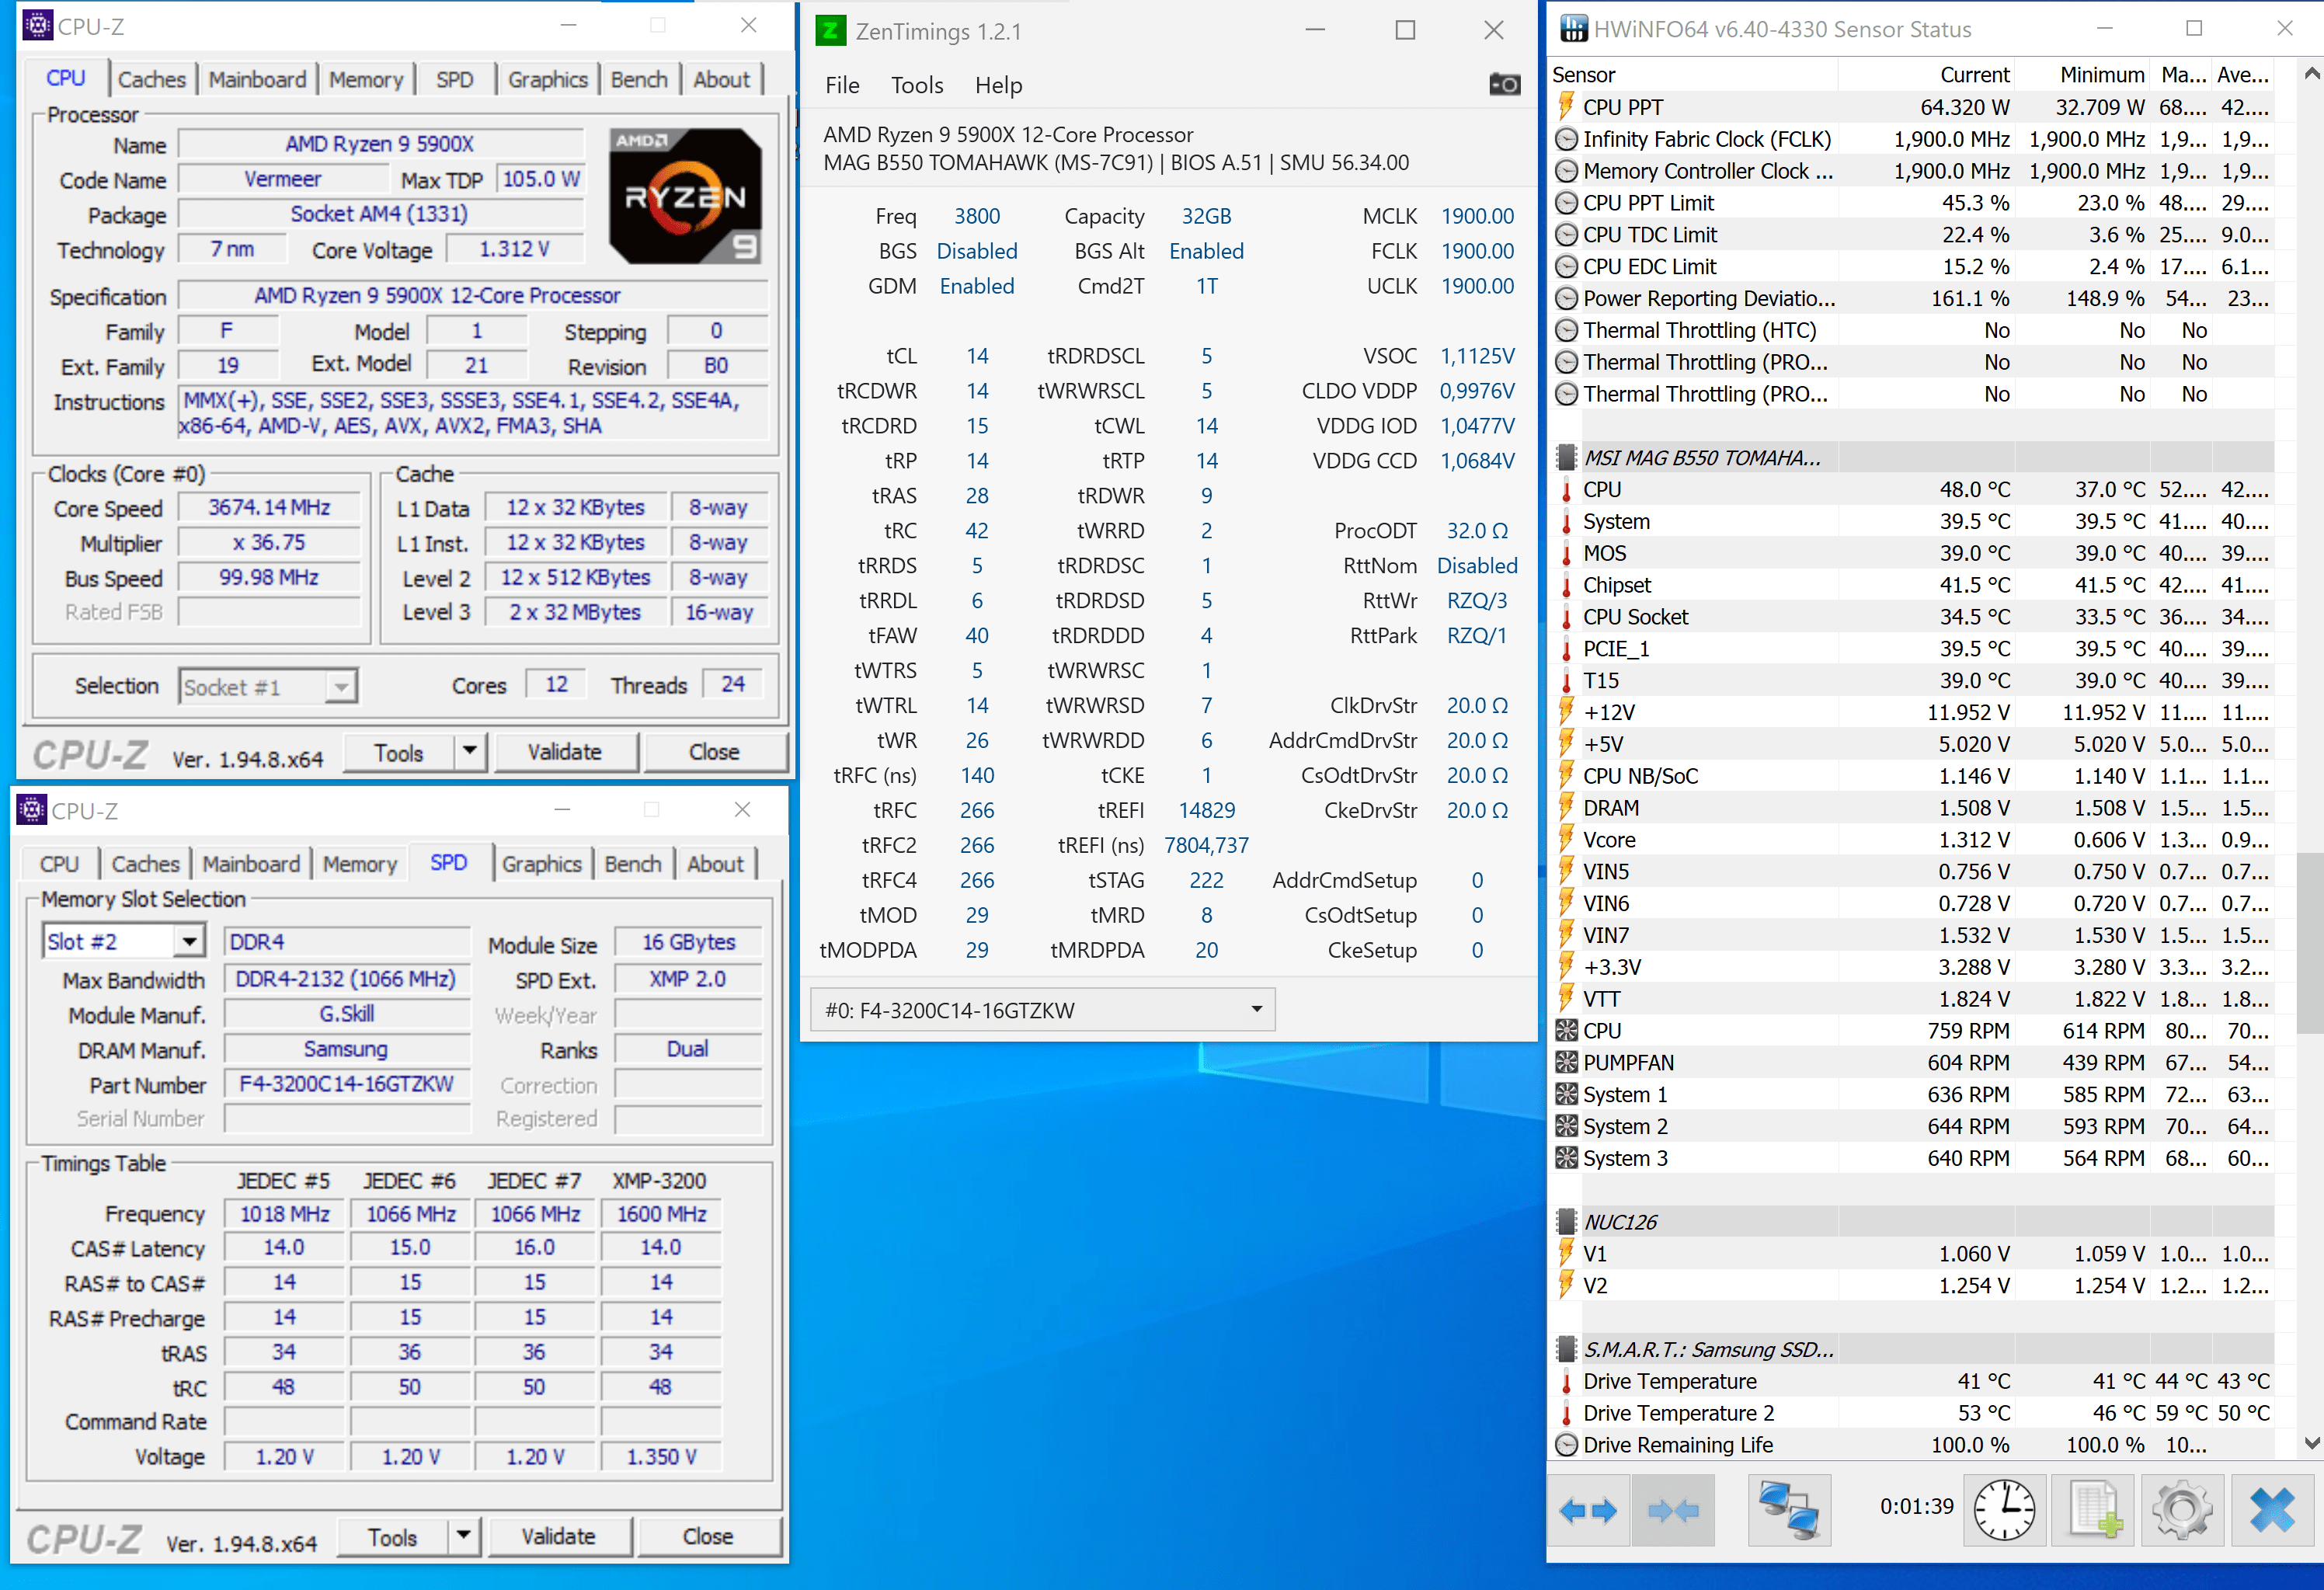
Task: Click HWiNFO scrollbar down arrow
Action: coord(2311,1444)
